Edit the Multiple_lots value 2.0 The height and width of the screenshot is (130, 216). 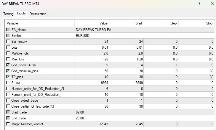pyautogui.click(x=92, y=53)
